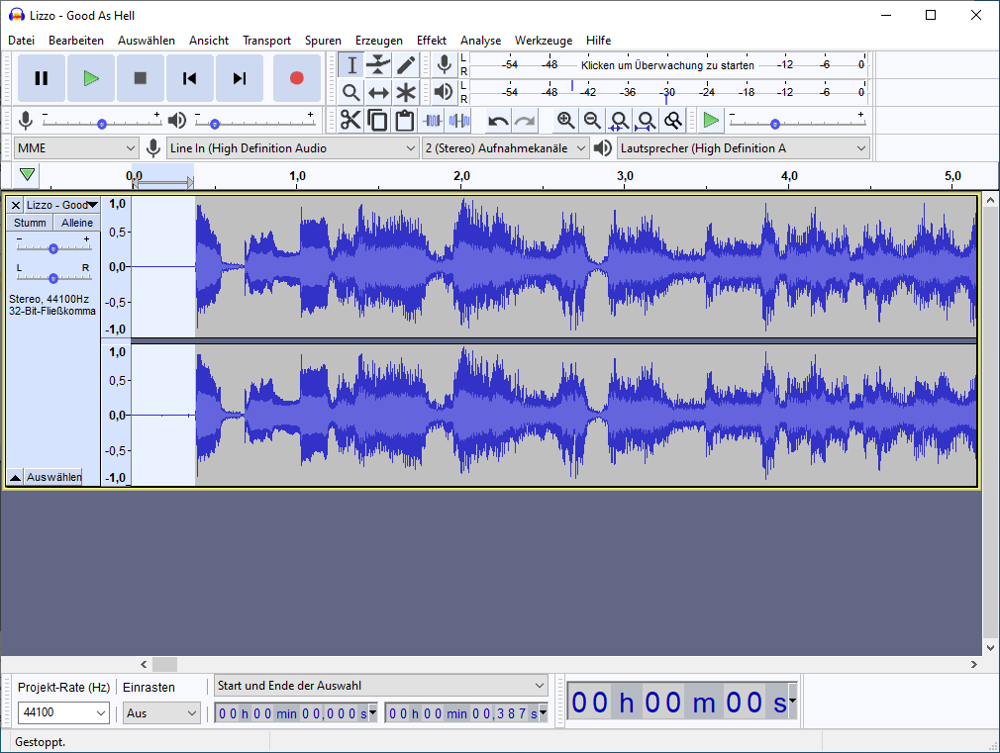Click the Zoom In magnifier icon
The height and width of the screenshot is (753, 1000).
pos(565,121)
